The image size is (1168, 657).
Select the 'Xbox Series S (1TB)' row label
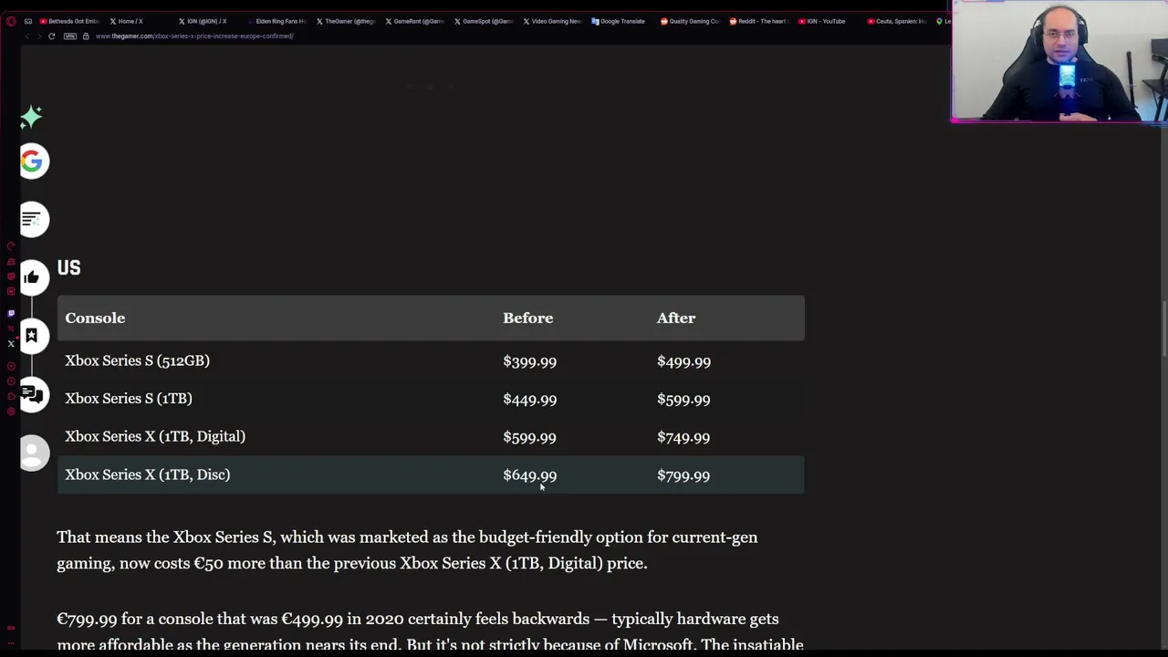tap(129, 399)
